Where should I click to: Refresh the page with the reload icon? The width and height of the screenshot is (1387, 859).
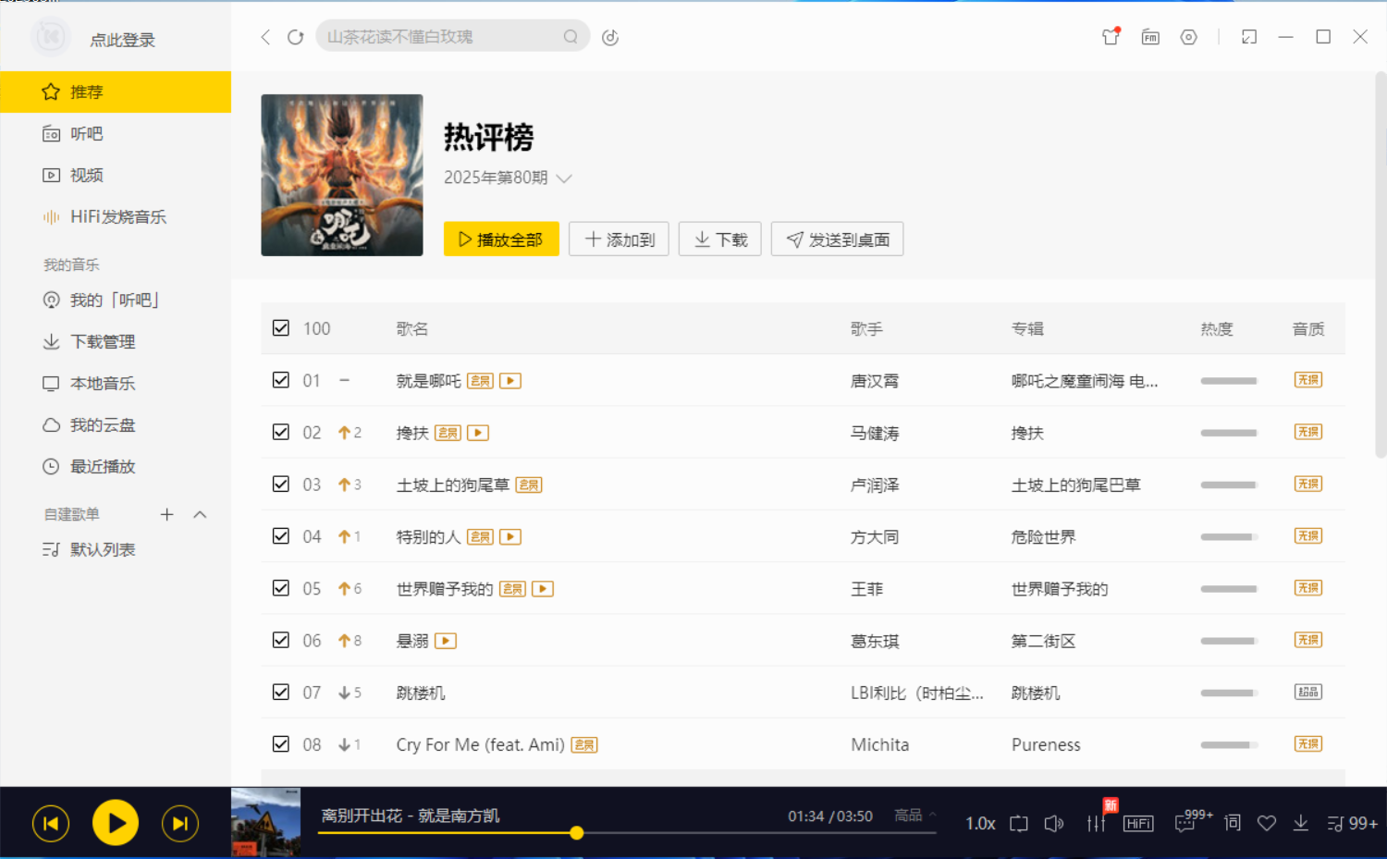point(295,37)
